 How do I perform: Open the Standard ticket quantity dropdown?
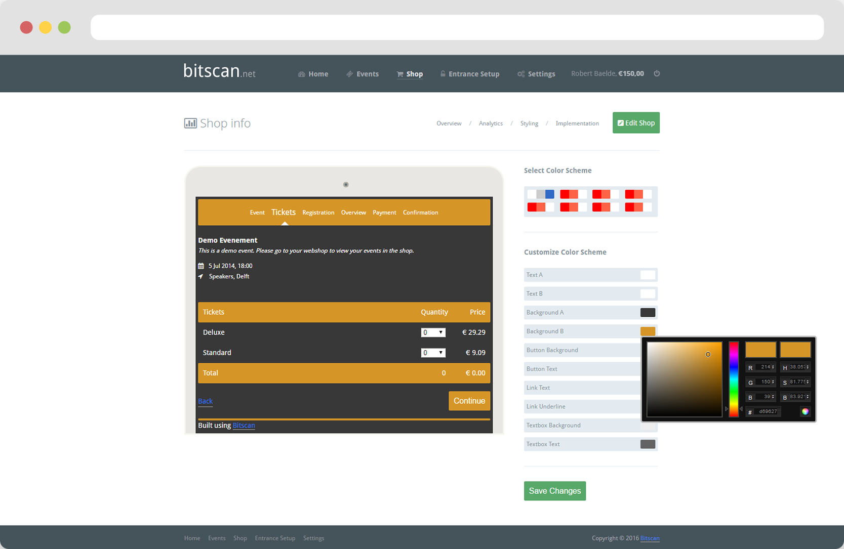point(433,353)
